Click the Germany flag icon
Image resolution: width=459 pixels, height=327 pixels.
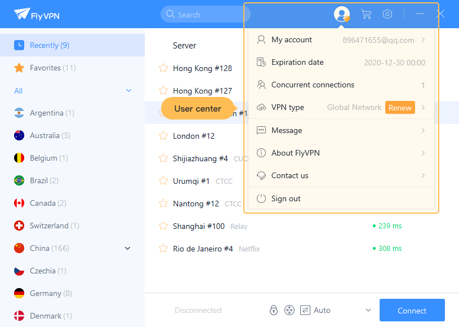19,293
